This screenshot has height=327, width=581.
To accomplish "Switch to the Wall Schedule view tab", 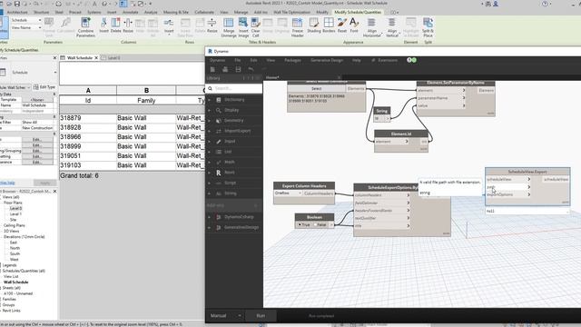I will (79, 58).
